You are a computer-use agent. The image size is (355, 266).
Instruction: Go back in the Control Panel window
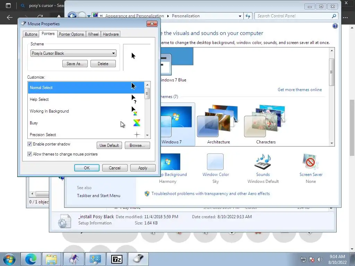[x=72, y=16]
